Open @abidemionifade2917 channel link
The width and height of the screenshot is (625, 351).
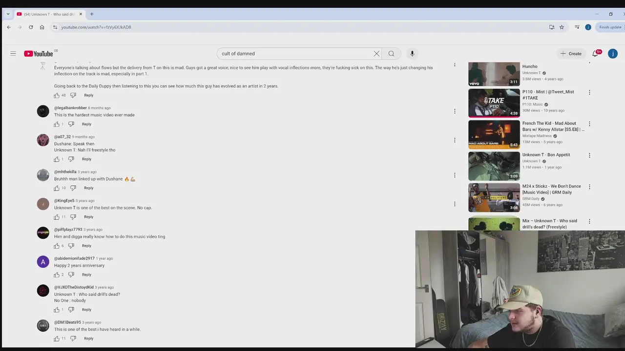(74, 258)
